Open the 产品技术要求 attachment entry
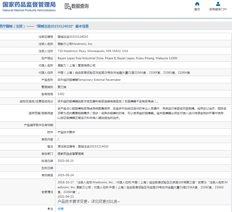 tap(66, 132)
